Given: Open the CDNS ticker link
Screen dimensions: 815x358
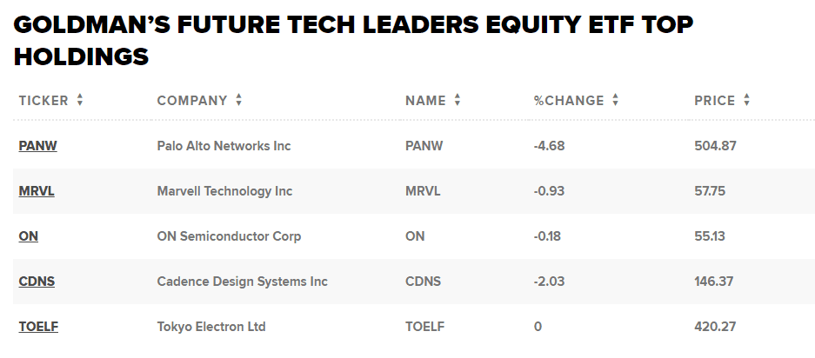Looking at the screenshot, I should (x=37, y=282).
